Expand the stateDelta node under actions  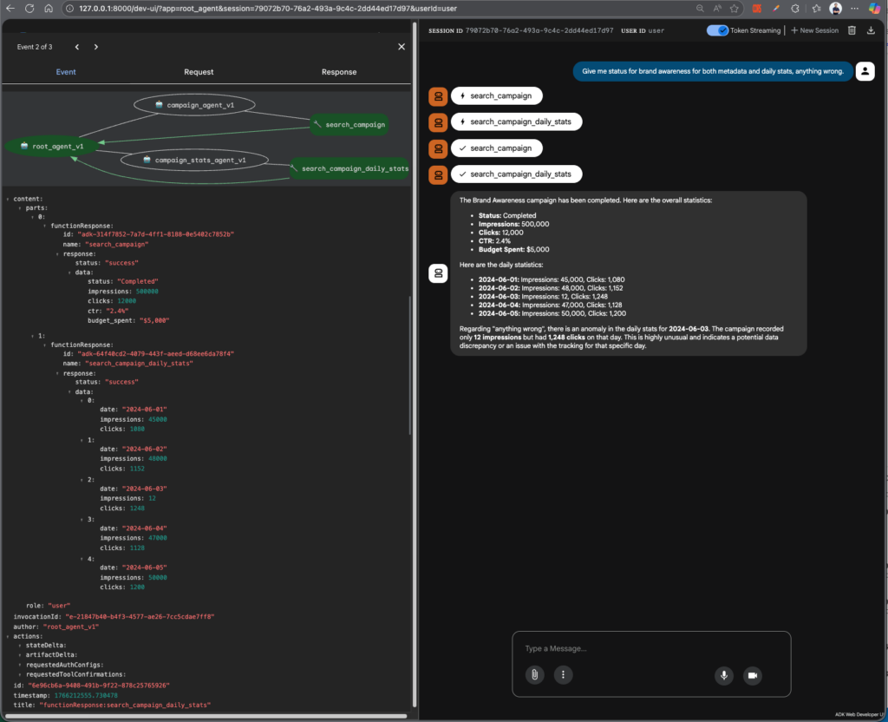point(20,645)
